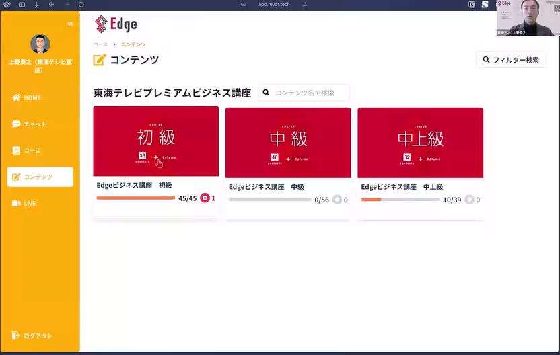Image resolution: width=560 pixels, height=355 pixels.
Task: Click the red comment badge on 初級 card
Action: (x=205, y=198)
